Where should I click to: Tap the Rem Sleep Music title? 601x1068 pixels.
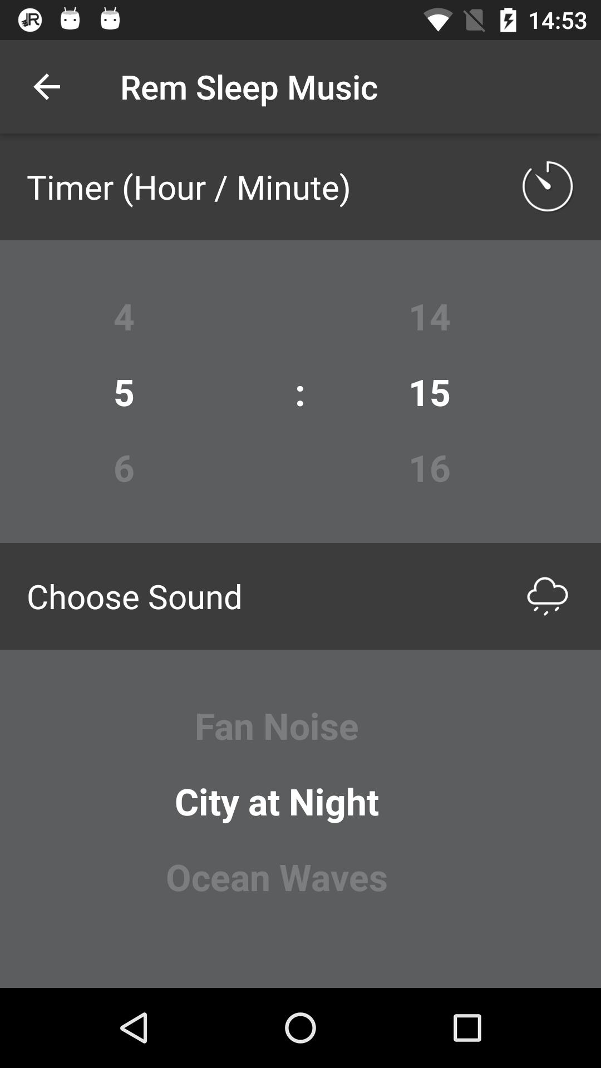click(x=249, y=87)
